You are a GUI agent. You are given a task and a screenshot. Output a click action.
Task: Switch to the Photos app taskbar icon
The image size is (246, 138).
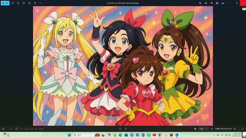click(177, 135)
